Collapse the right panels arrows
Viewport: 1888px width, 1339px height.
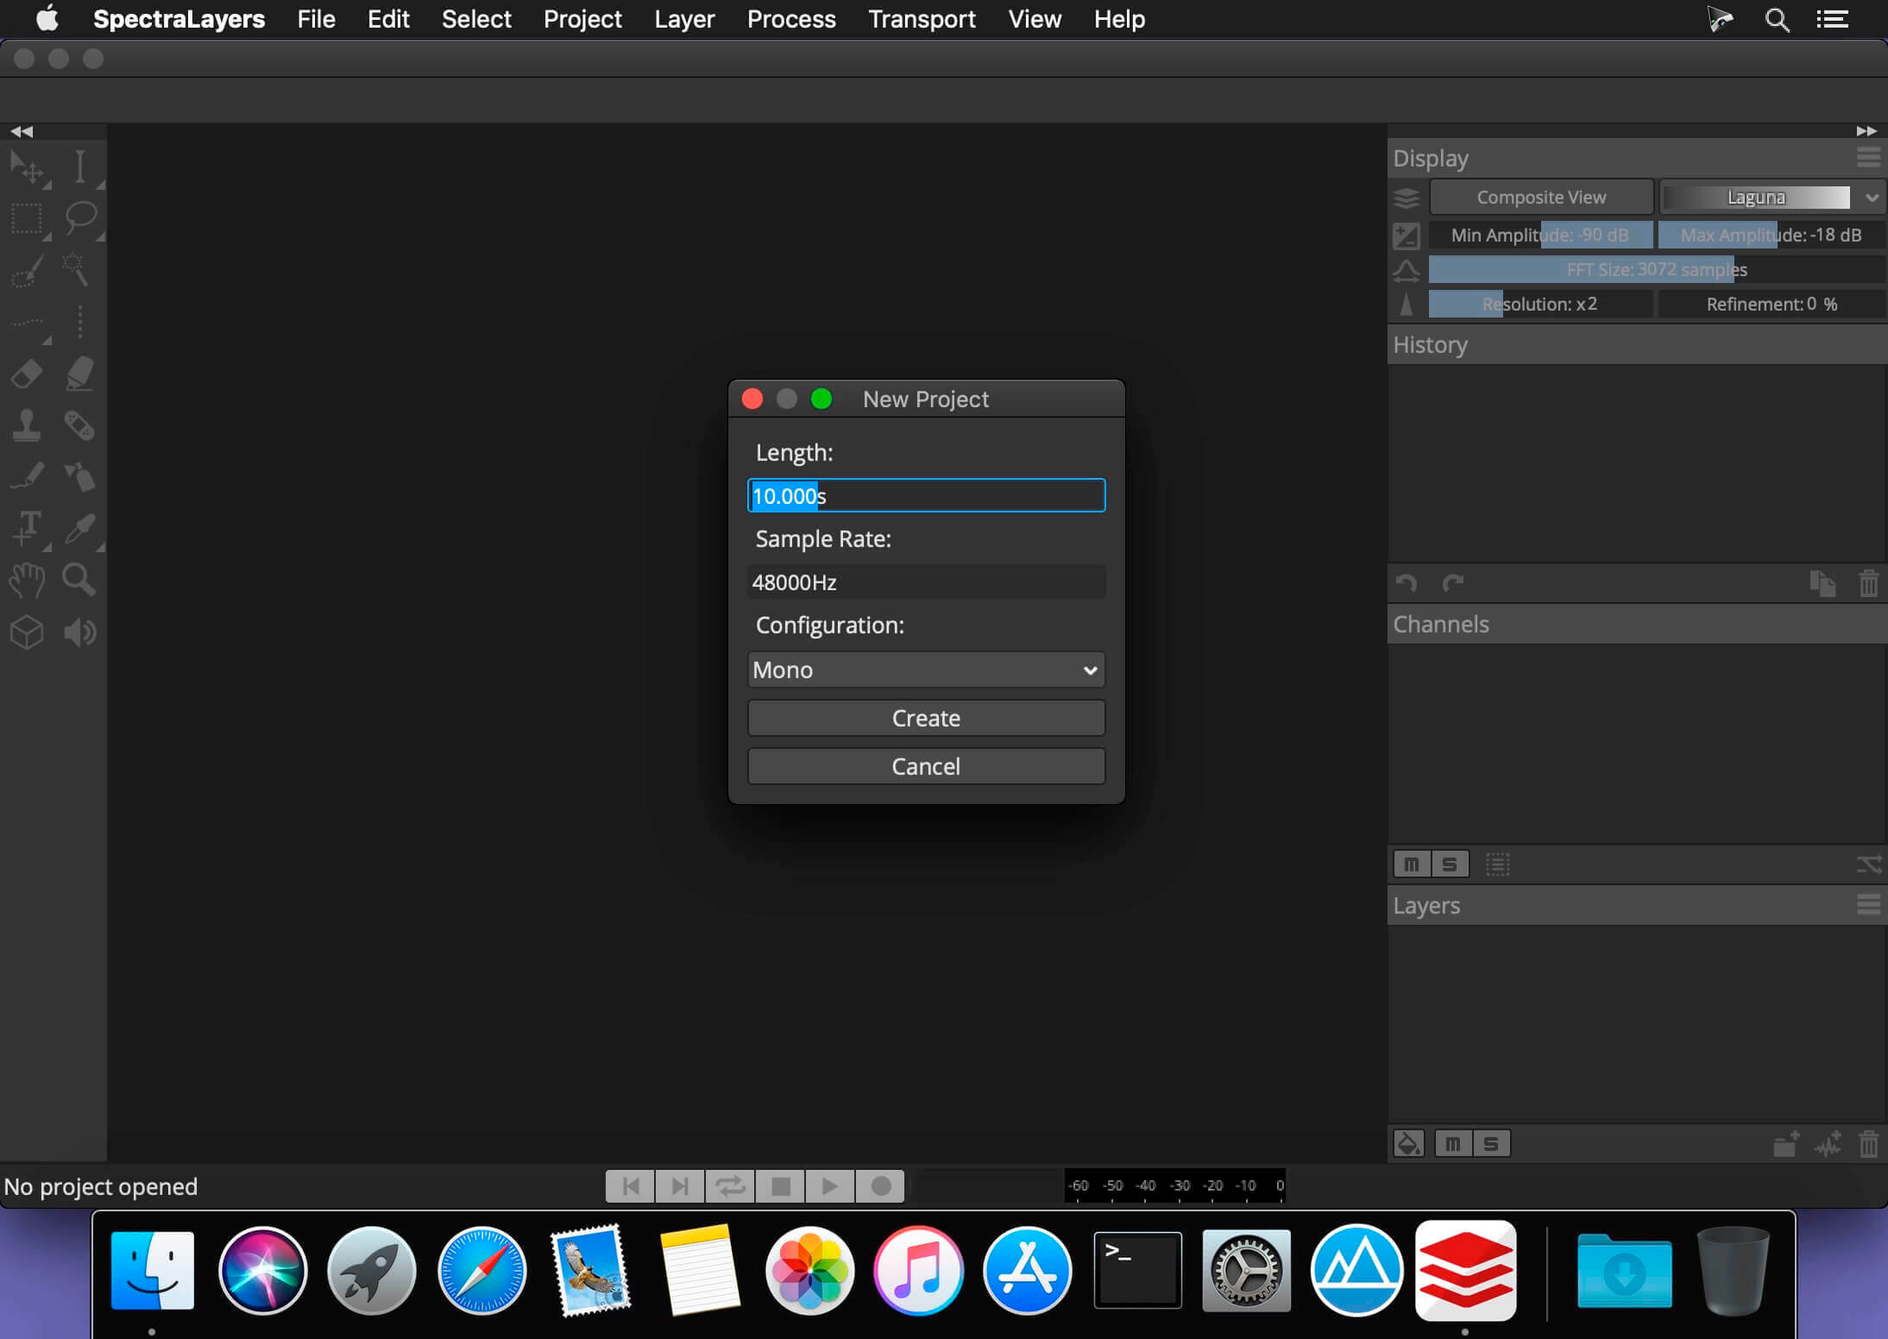point(1866,131)
